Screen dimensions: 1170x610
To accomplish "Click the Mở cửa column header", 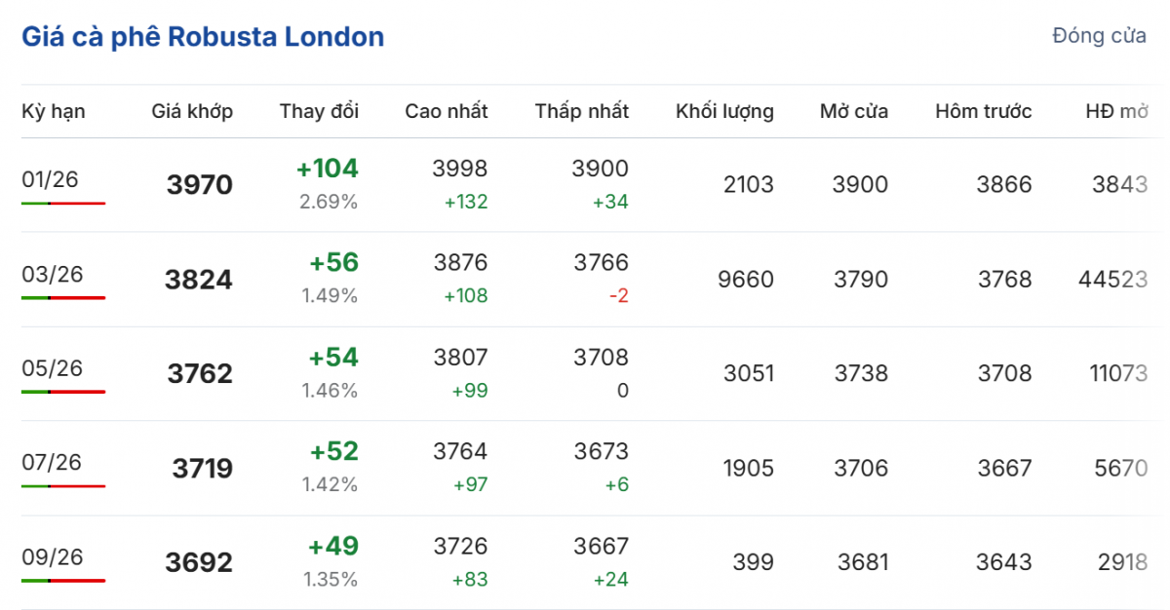I will 853,111.
